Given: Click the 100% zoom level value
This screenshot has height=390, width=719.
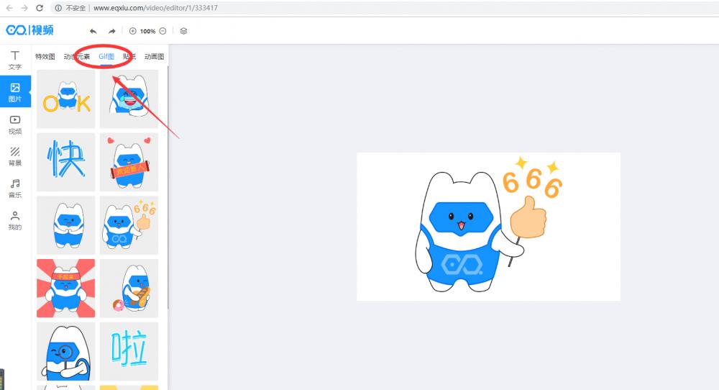Looking at the screenshot, I should 147,31.
